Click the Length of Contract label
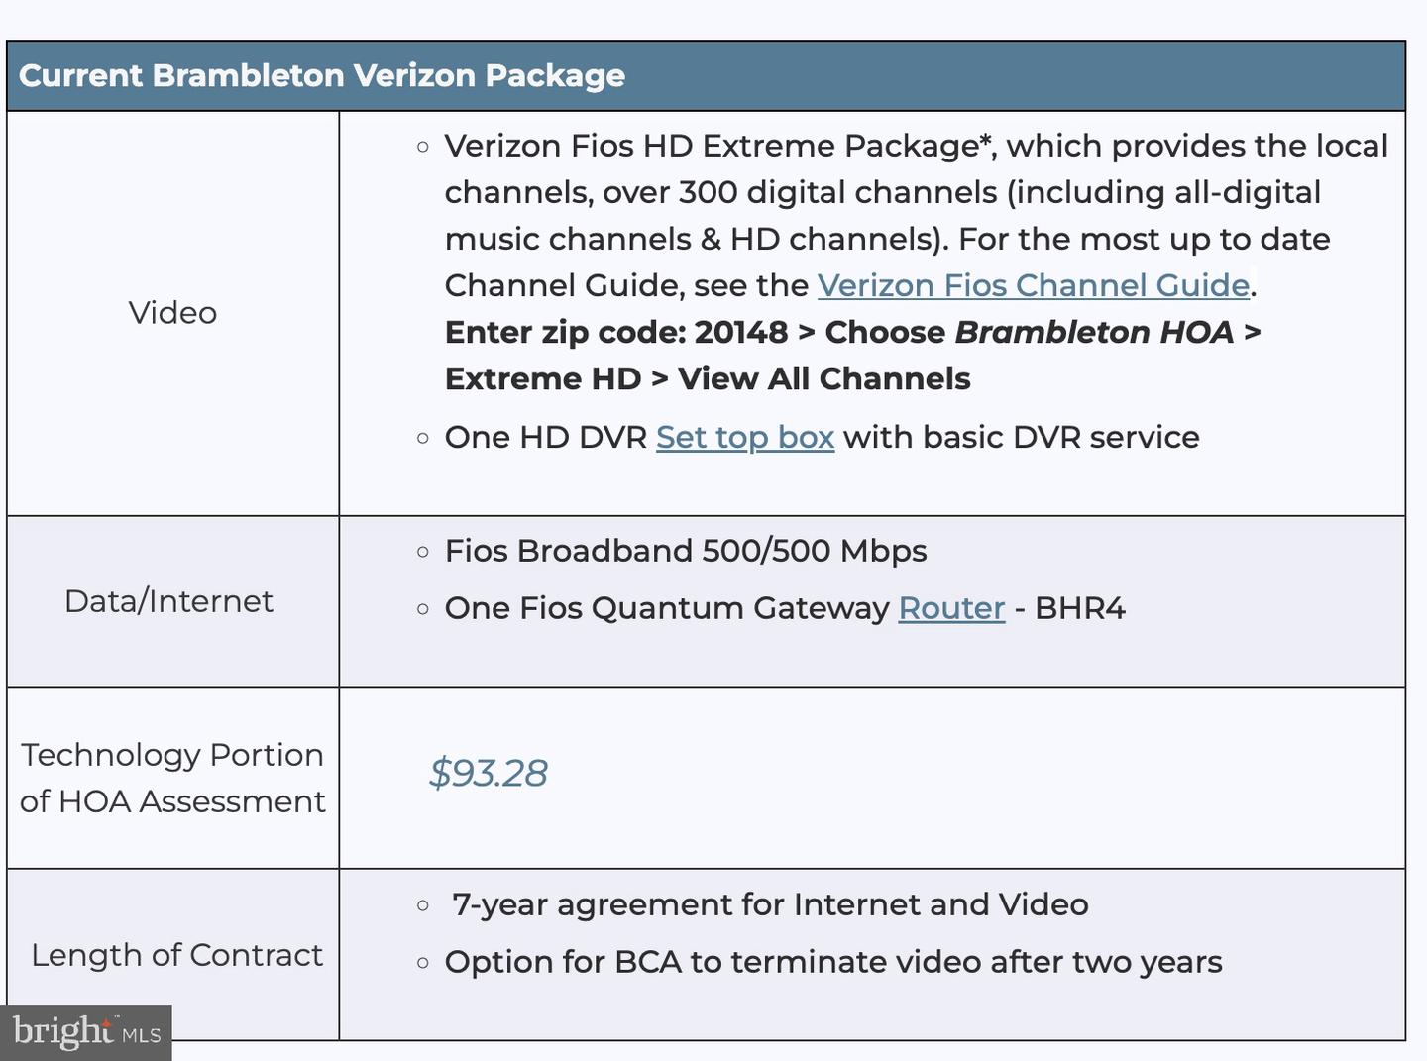Screen dimensions: 1427x1061 (176, 955)
